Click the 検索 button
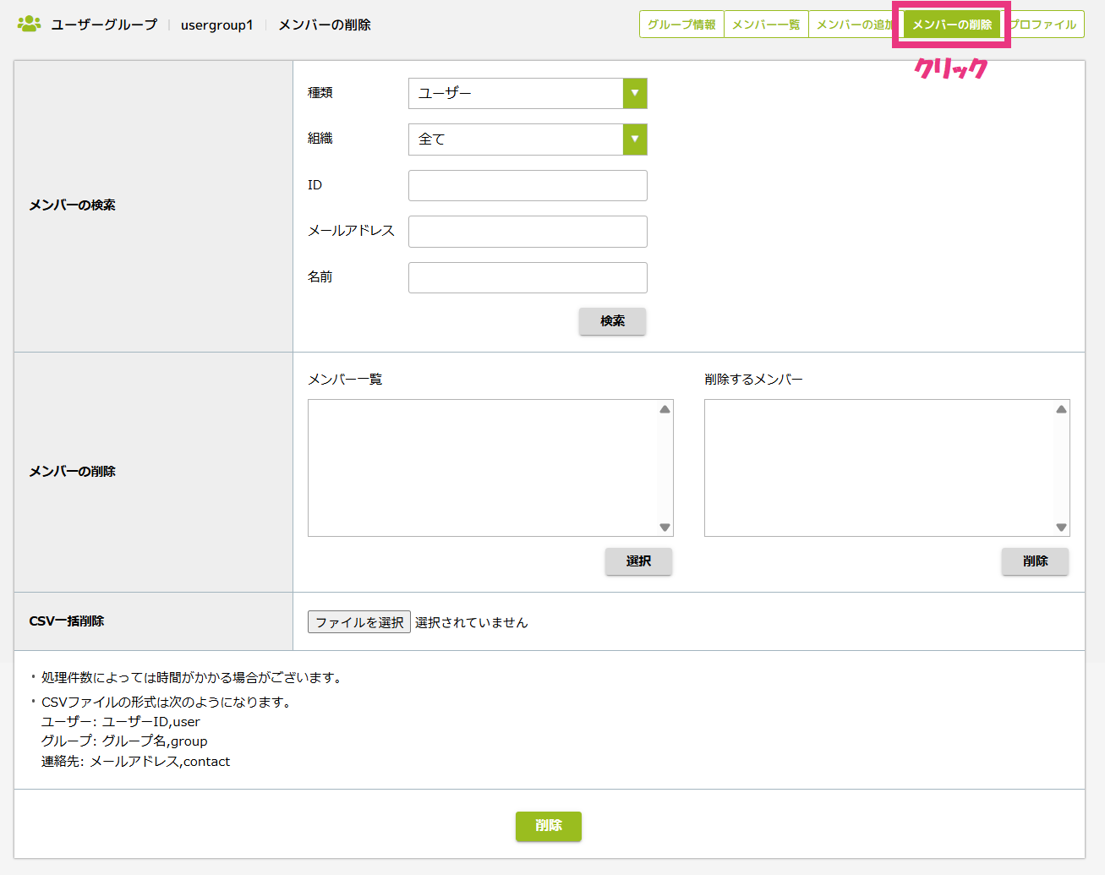Image resolution: width=1105 pixels, height=875 pixels. 612,321
